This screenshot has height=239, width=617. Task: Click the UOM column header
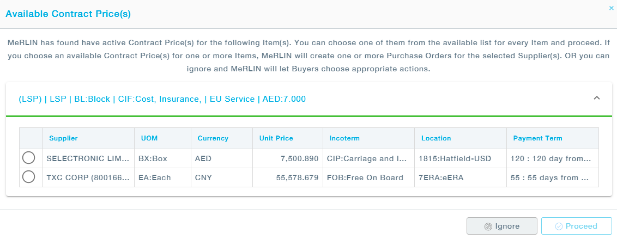pyautogui.click(x=149, y=138)
